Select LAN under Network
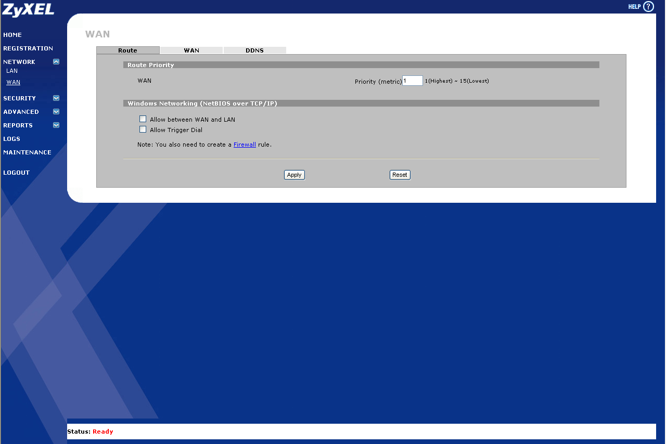Image resolution: width=666 pixels, height=444 pixels. click(x=12, y=71)
